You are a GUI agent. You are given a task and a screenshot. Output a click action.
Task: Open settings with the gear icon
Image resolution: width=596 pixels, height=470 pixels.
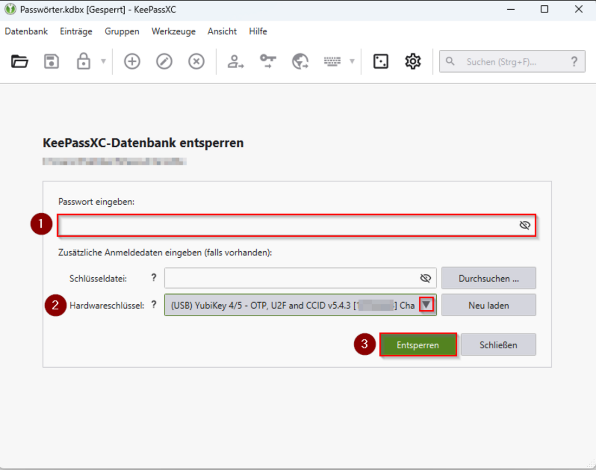click(x=413, y=61)
